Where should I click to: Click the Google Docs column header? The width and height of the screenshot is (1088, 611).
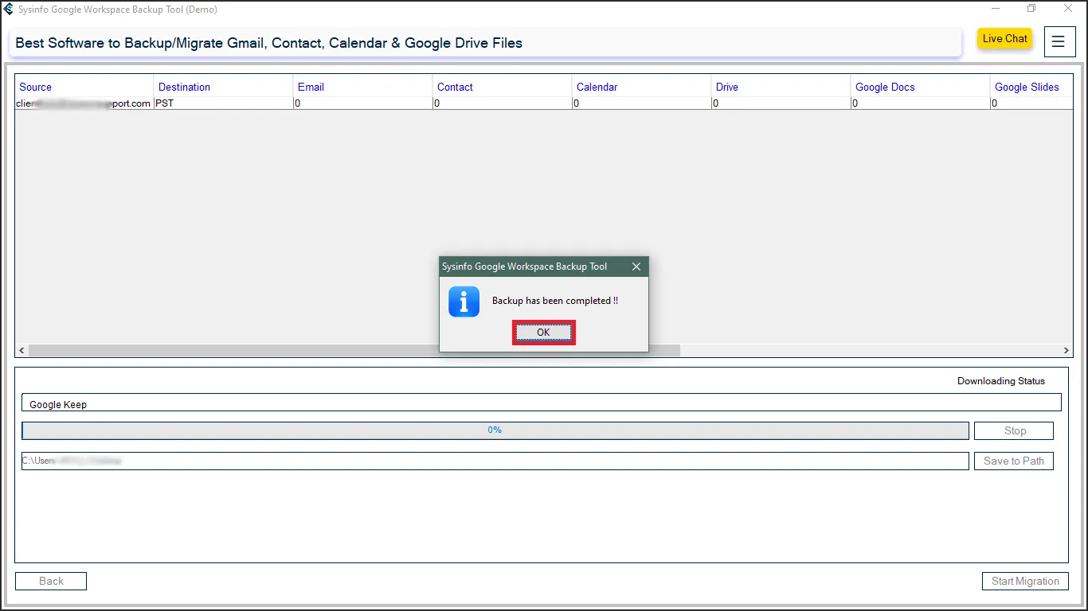pos(885,87)
